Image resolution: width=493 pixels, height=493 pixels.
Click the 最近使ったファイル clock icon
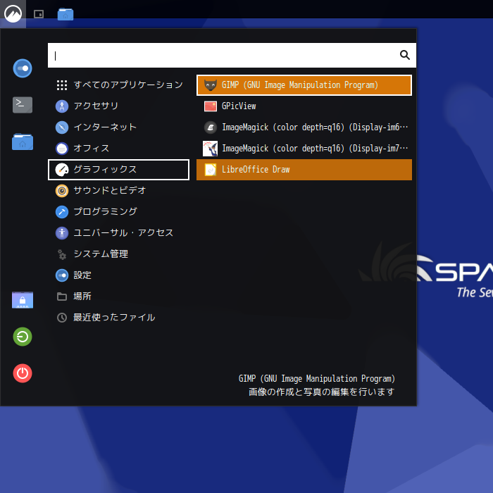point(62,318)
